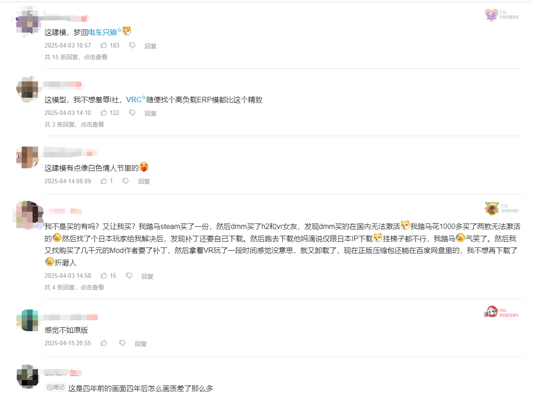This screenshot has width=533, height=395.
Task: Like the steam purchase comment with 15 likes
Action: point(104,276)
